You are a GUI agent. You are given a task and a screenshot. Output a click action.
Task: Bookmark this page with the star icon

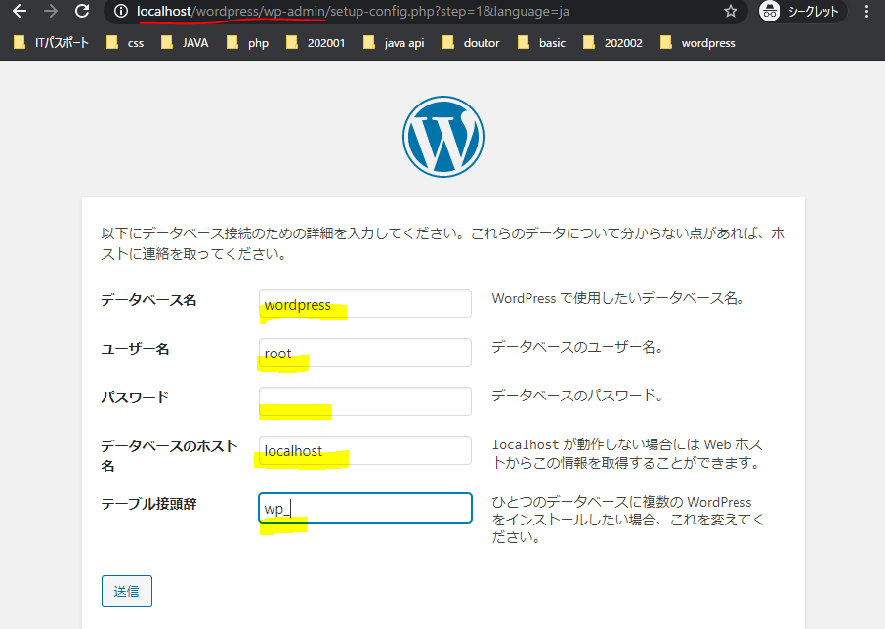point(731,12)
